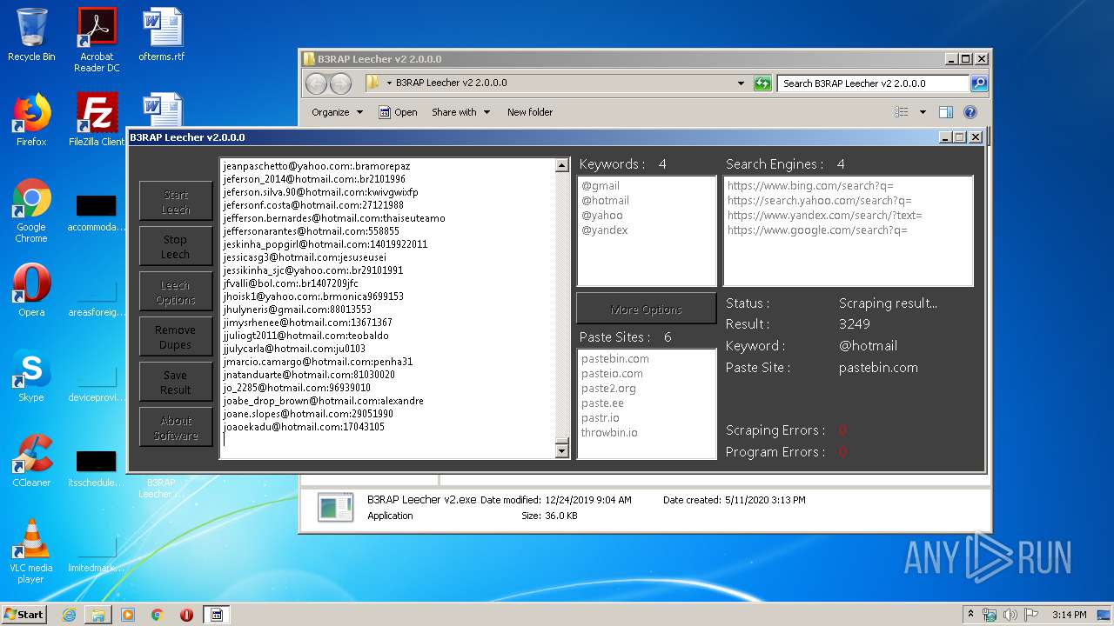
Task: Open Leech Options button
Action: point(176,292)
